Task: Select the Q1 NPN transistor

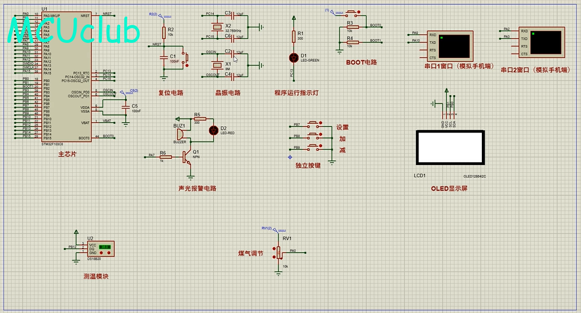Action: (x=187, y=157)
